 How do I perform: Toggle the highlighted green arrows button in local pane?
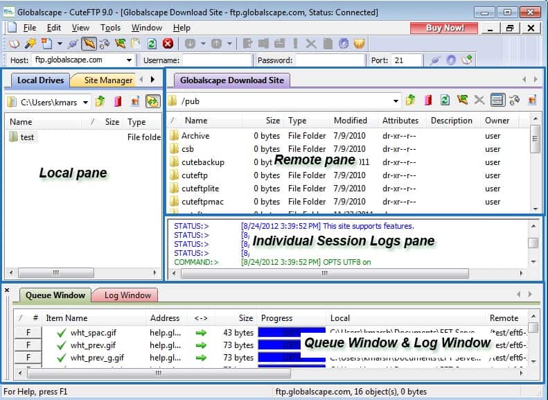(x=152, y=101)
